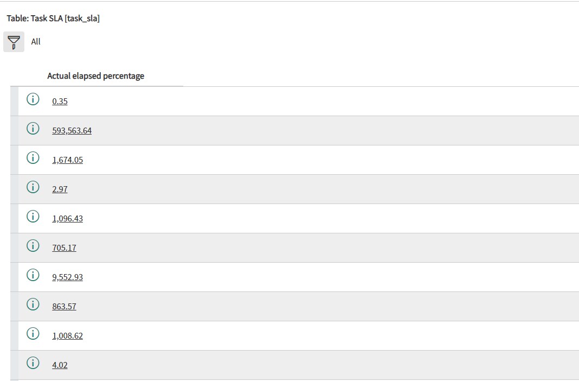Viewport: 579px width, 381px height.
Task: Open the 1,096.43 record link
Action: coord(68,218)
